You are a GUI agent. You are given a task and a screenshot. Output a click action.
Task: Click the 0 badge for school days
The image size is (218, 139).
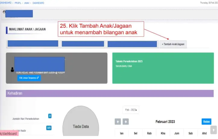[x=50, y=116]
